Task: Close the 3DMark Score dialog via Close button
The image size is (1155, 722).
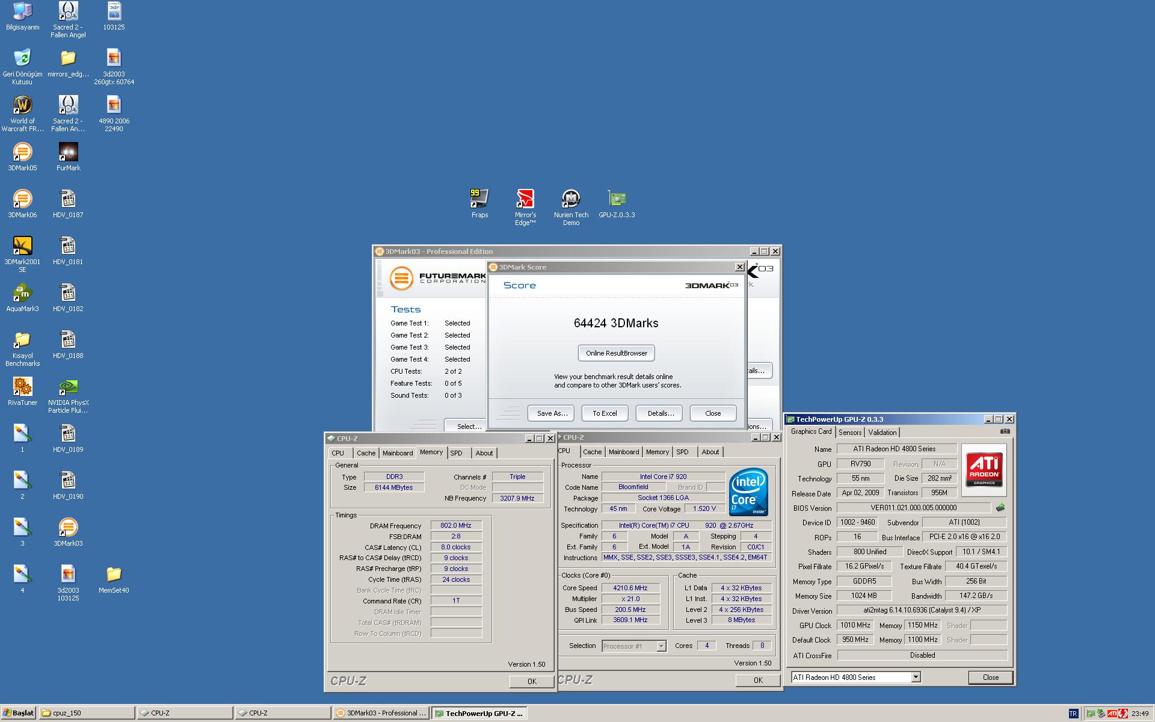Action: pos(713,413)
